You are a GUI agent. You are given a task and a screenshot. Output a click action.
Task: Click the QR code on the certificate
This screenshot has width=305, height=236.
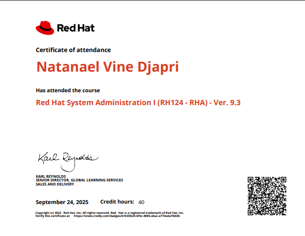coord(267,196)
